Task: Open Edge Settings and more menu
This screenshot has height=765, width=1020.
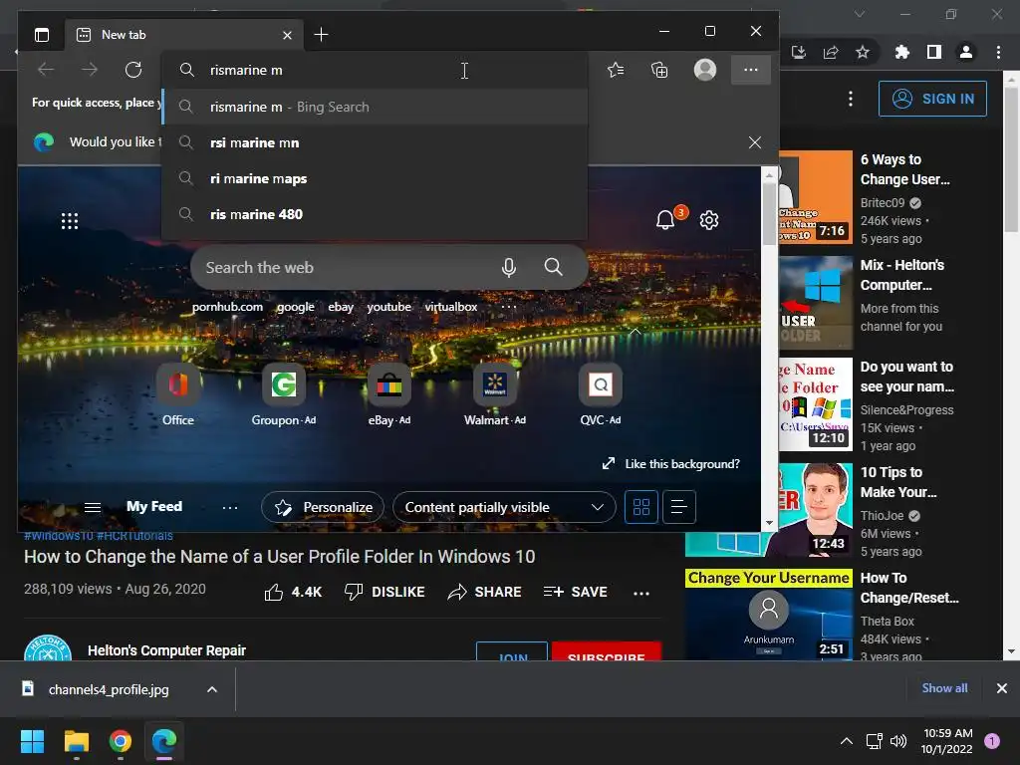Action: click(751, 70)
